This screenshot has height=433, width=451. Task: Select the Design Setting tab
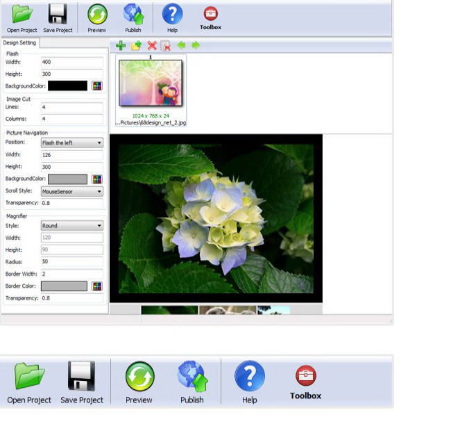coord(19,43)
